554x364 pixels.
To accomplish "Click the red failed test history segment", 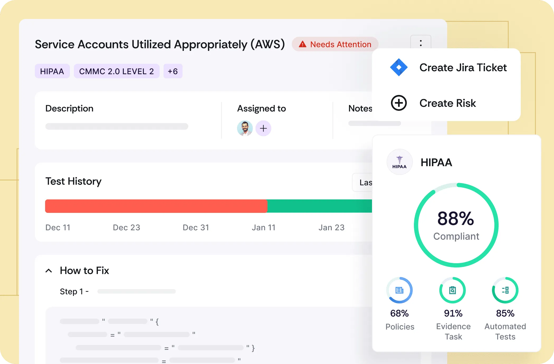I will tap(156, 206).
